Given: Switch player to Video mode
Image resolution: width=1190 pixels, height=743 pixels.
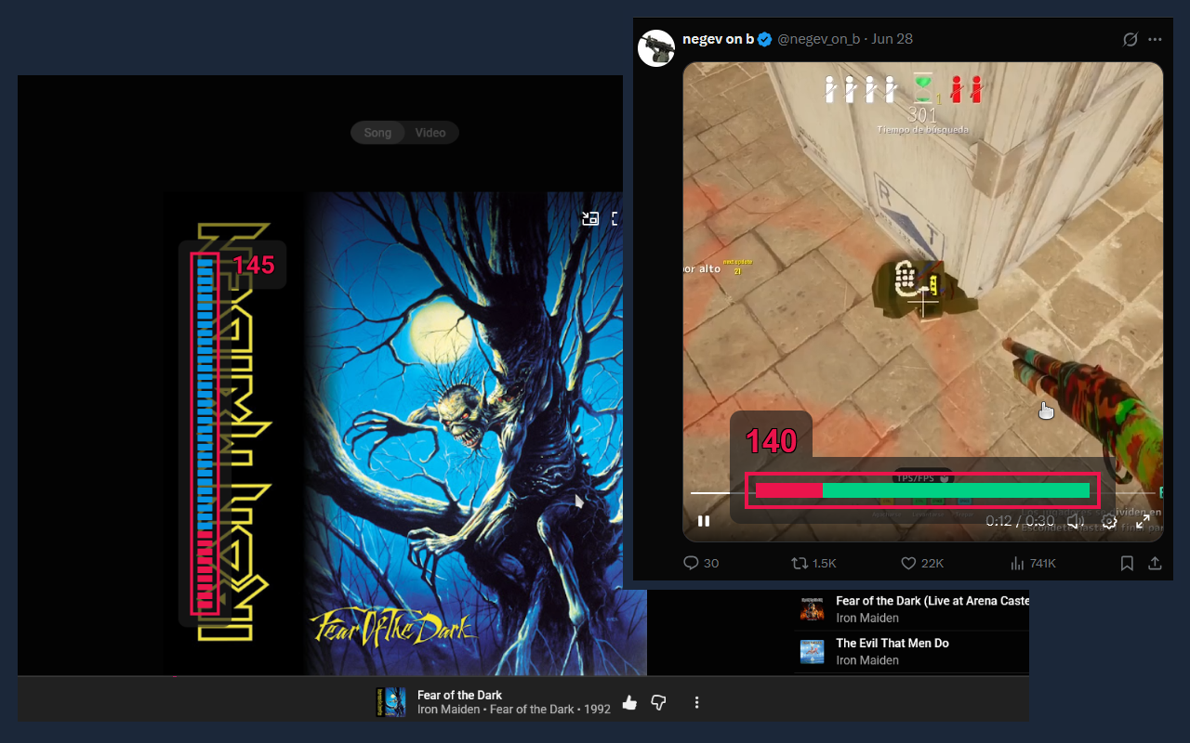Looking at the screenshot, I should pyautogui.click(x=430, y=133).
